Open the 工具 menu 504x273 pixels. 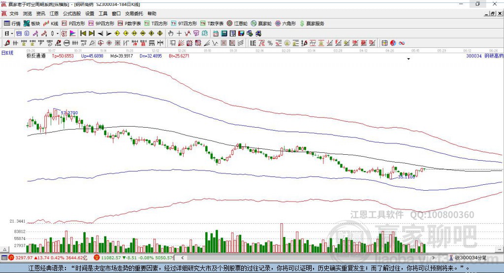[x=103, y=13]
